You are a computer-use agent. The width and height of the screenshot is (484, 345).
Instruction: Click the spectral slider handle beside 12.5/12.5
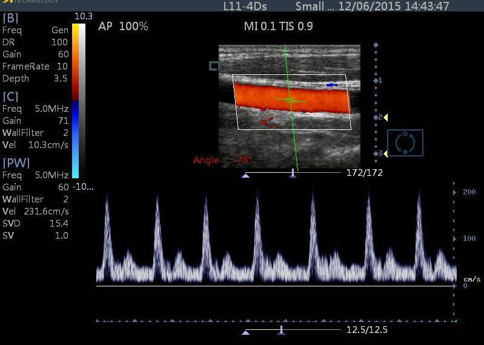click(281, 330)
